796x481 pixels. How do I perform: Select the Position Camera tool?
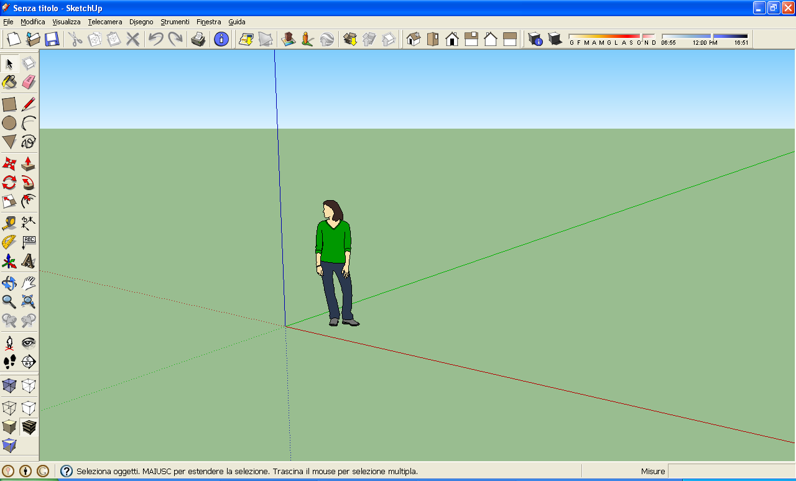click(9, 343)
